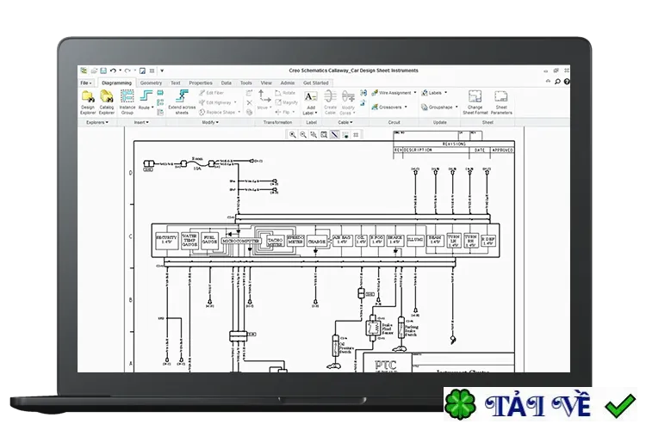Viewport: 646px width, 430px height.
Task: Click the Search magnifier near Help
Action: (x=557, y=82)
